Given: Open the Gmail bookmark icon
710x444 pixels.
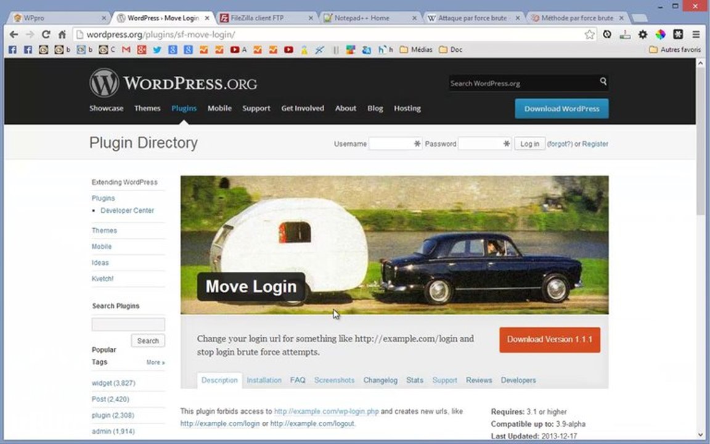Looking at the screenshot, I should coord(126,50).
